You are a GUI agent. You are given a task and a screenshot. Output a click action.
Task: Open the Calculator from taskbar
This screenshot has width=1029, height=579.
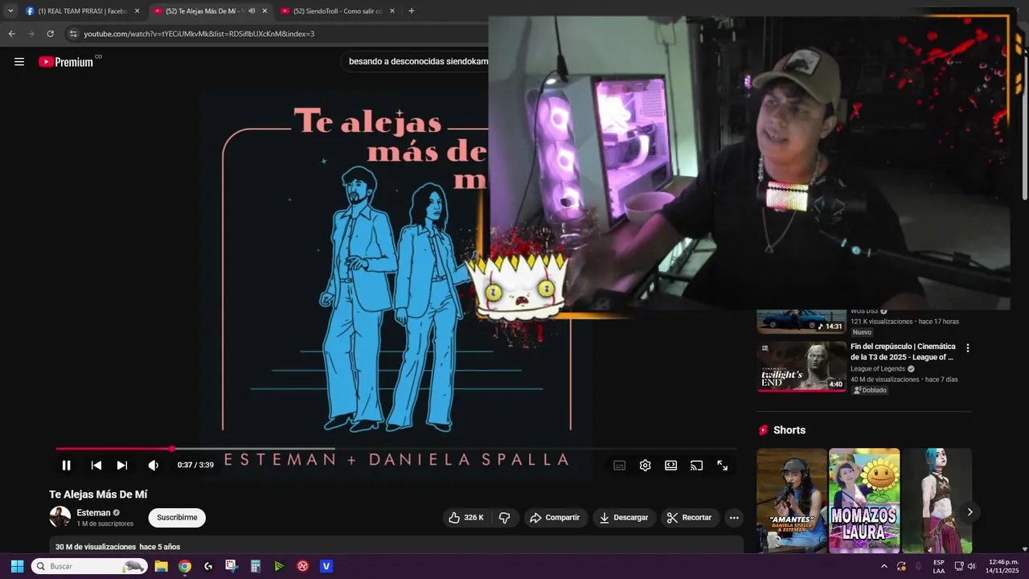256,566
